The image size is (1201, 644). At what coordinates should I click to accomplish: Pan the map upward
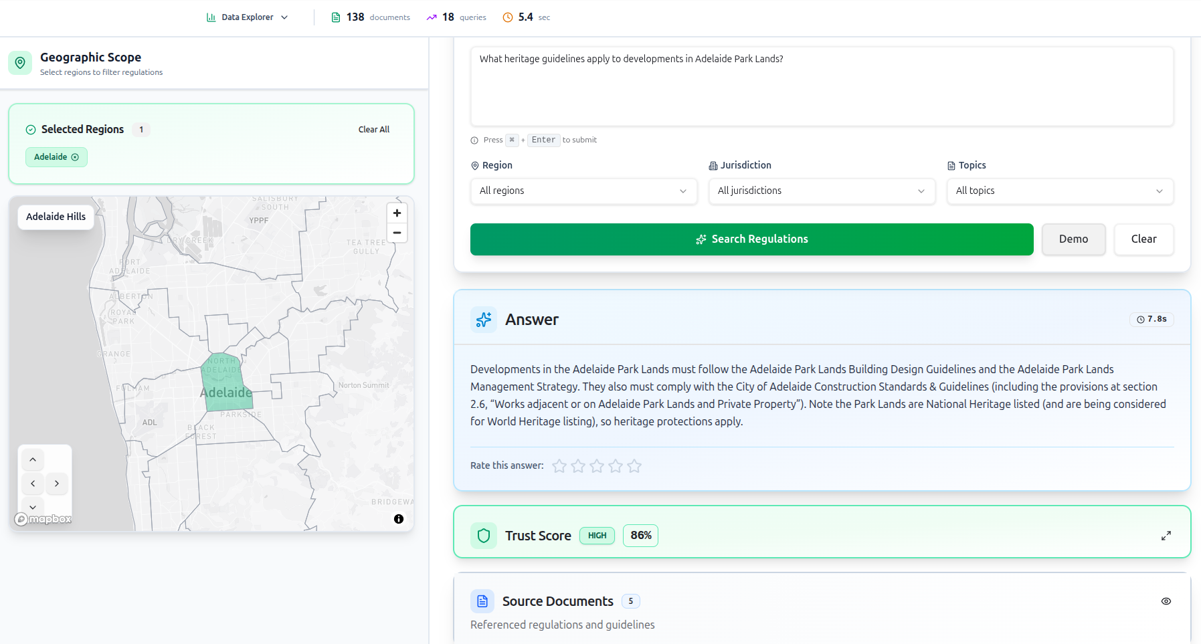pyautogui.click(x=33, y=460)
